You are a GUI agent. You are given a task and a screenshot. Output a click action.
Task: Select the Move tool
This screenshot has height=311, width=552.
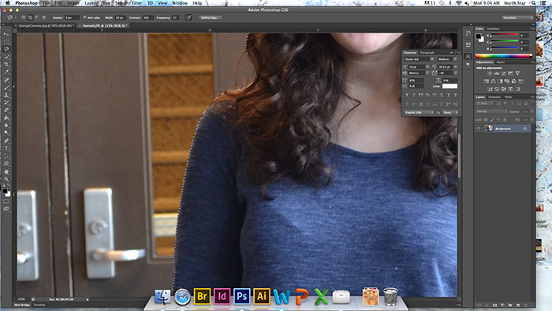tap(6, 34)
